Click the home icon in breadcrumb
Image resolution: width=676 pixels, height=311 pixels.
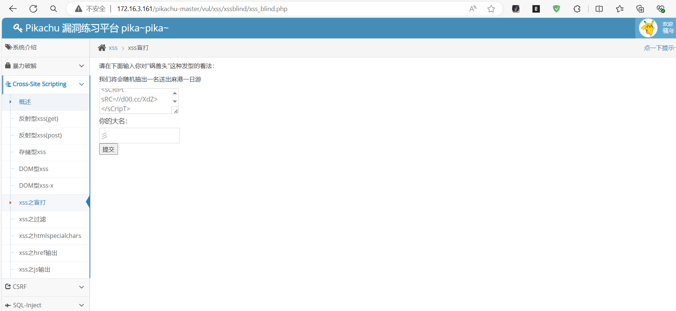pos(102,48)
